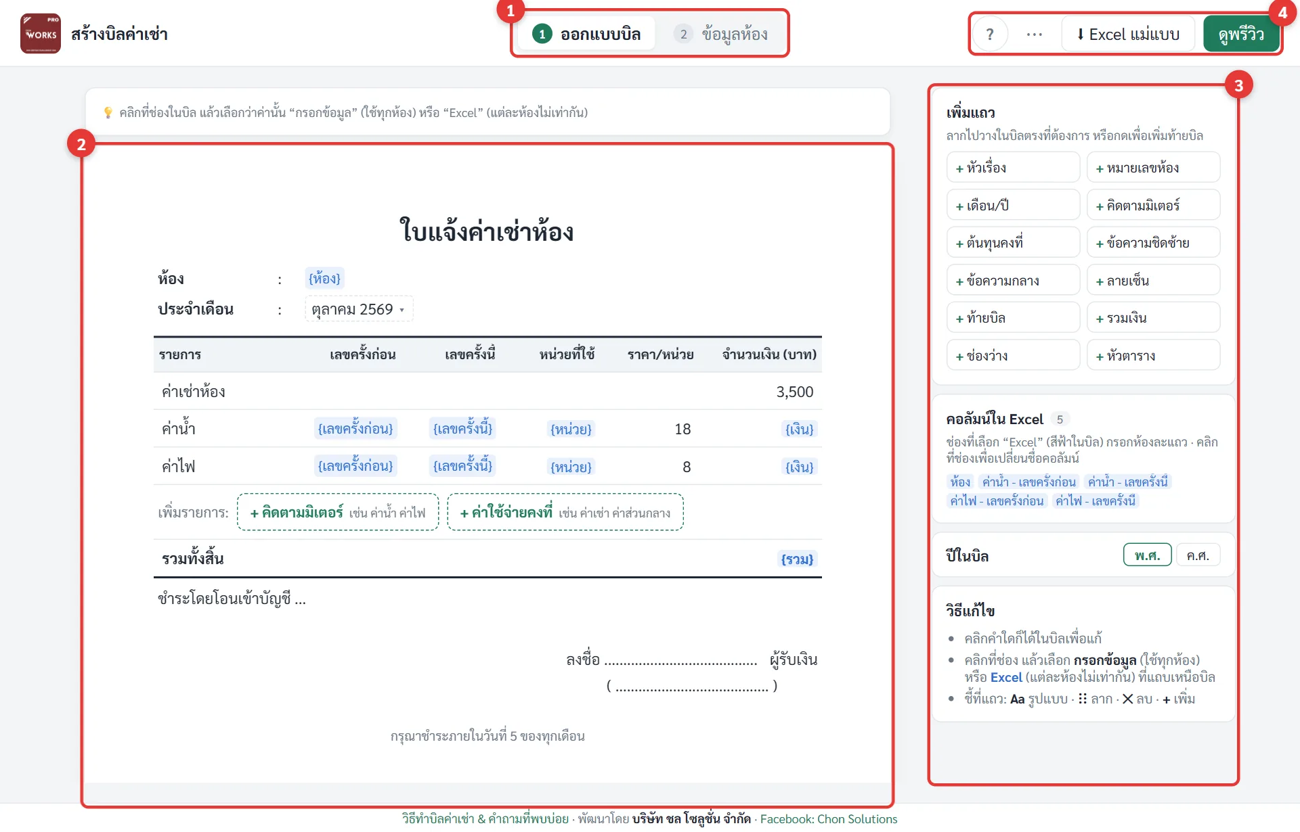1300x832 pixels.
Task: Edit the 3,500 rent amount
Action: (794, 392)
